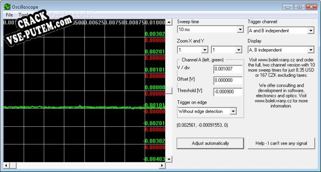Click the Oscilloscope app icon in title bar
The height and width of the screenshot is (172, 321).
pyautogui.click(x=7, y=7)
